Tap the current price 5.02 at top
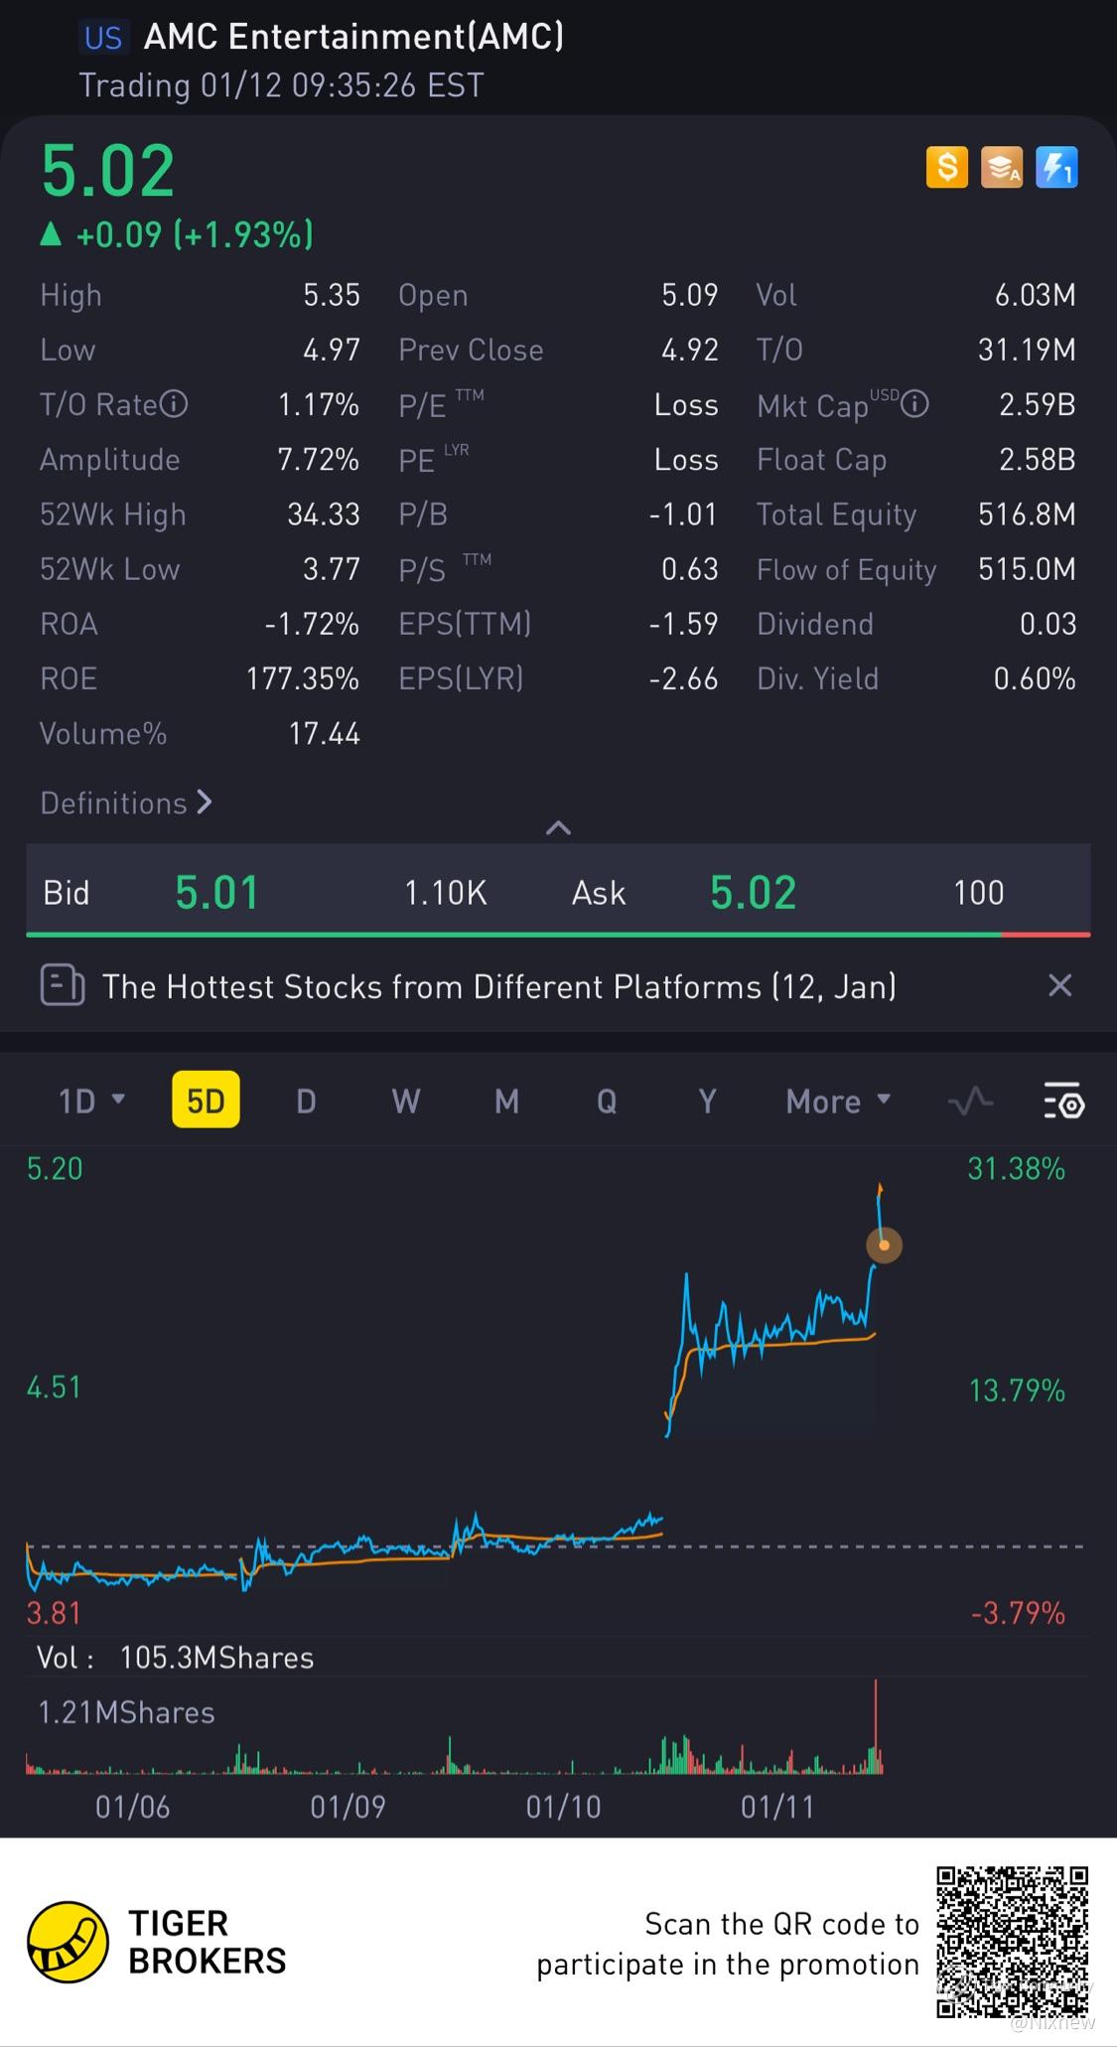This screenshot has height=2047, width=1117. (x=108, y=171)
